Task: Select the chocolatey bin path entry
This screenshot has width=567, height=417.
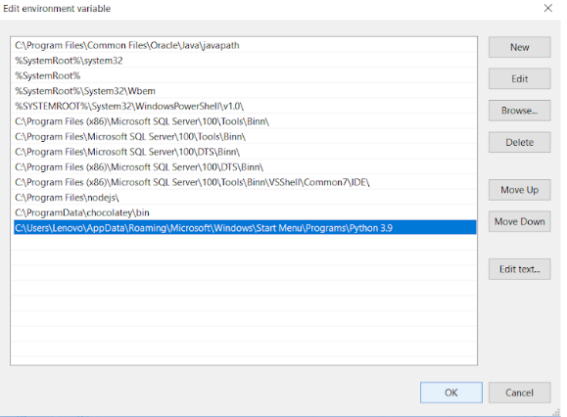Action: pyautogui.click(x=245, y=212)
